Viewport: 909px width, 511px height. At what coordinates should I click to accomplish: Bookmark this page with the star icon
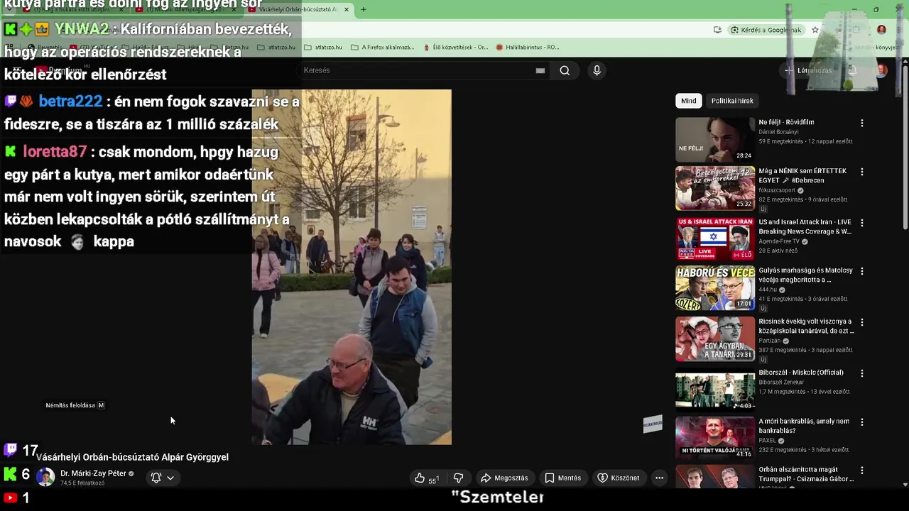pyautogui.click(x=815, y=30)
